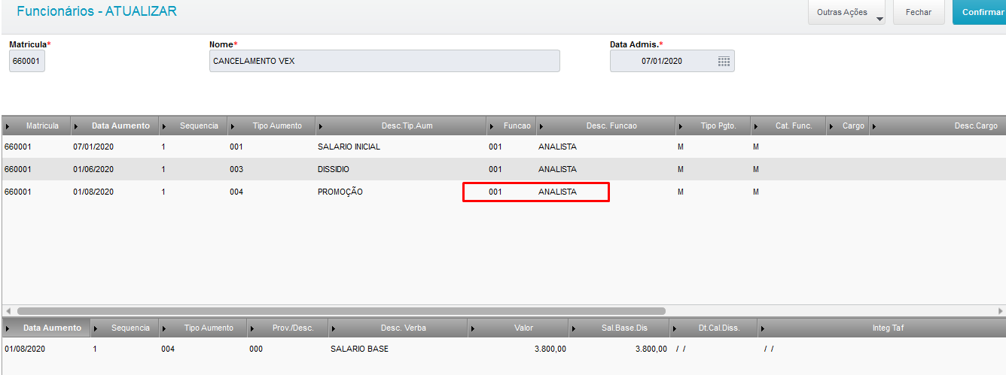Click the Cat. Func. column header
1006x375 pixels.
(x=788, y=126)
